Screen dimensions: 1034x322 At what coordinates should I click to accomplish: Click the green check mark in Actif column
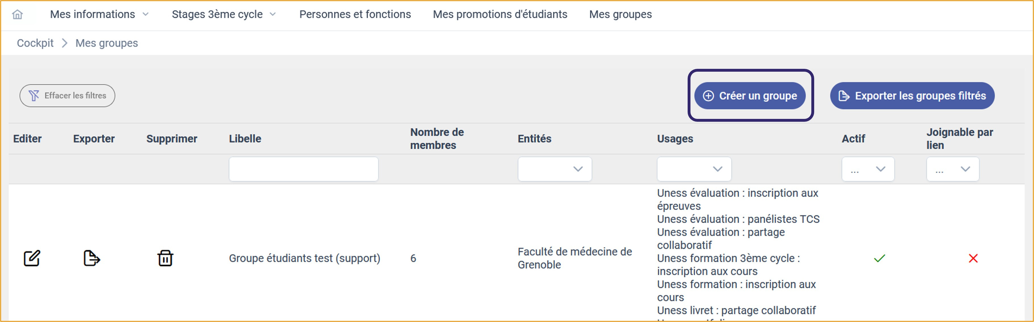[879, 258]
